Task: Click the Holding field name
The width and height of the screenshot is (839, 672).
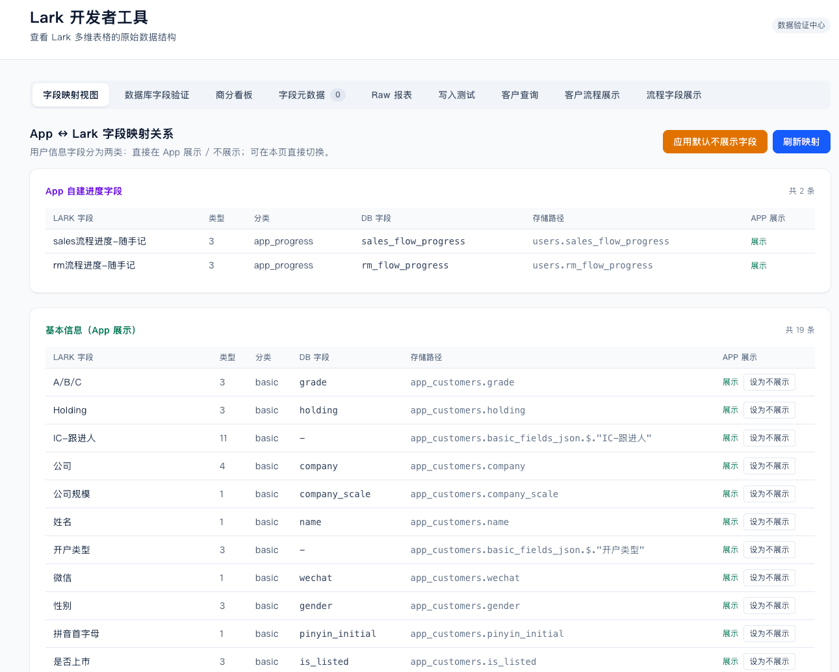Action: click(x=70, y=410)
